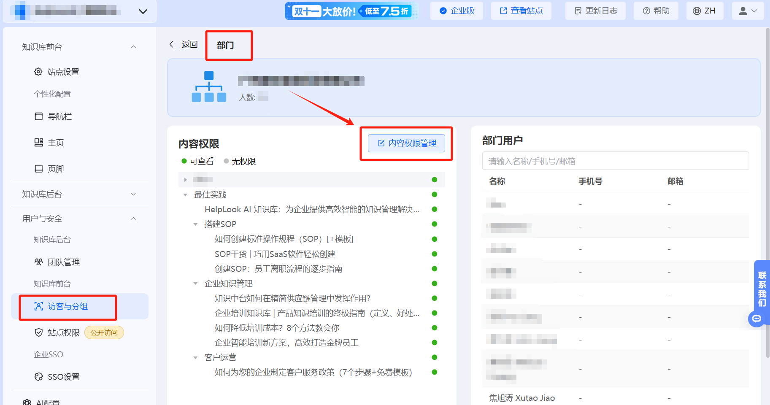Click 企业智能培训新方案 tree row
The image size is (770, 405).
coord(286,343)
